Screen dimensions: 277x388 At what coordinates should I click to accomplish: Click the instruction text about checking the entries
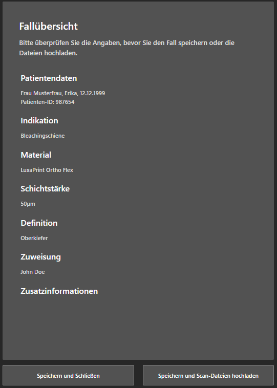(127, 48)
